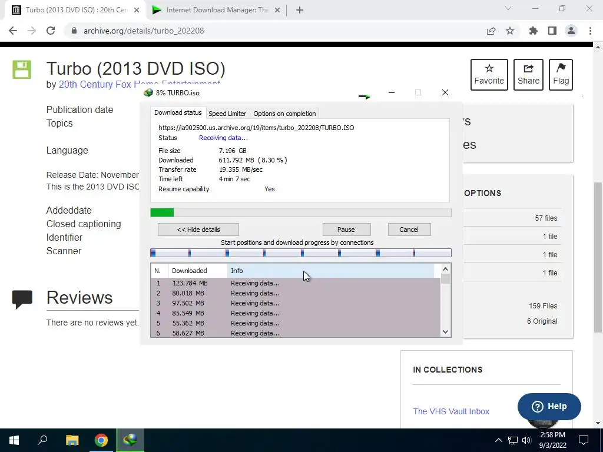Click the taskbar clock showing 2:58 PM

552,440
